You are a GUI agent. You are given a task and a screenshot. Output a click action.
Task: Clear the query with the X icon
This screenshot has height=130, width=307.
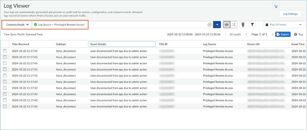click(x=210, y=25)
